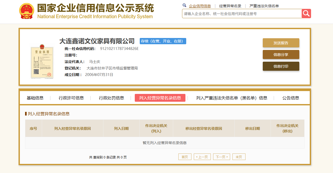333x173 pixels.
Task: Switch to the 行政处罚信息 tab
Action: [112, 98]
